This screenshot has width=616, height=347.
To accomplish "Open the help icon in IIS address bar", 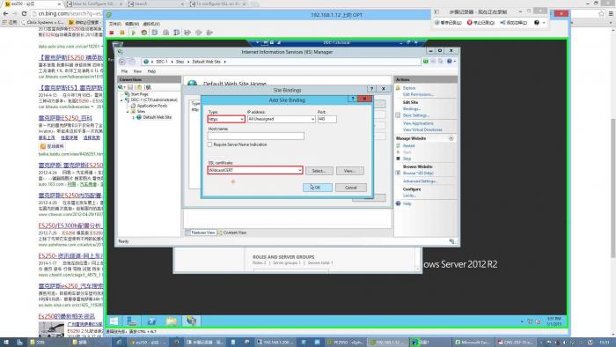I will 450,62.
